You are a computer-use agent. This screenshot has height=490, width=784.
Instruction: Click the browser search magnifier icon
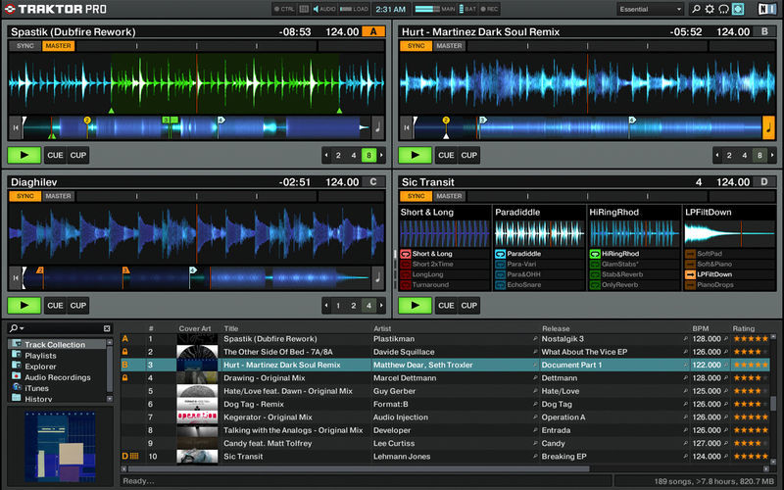[x=14, y=328]
